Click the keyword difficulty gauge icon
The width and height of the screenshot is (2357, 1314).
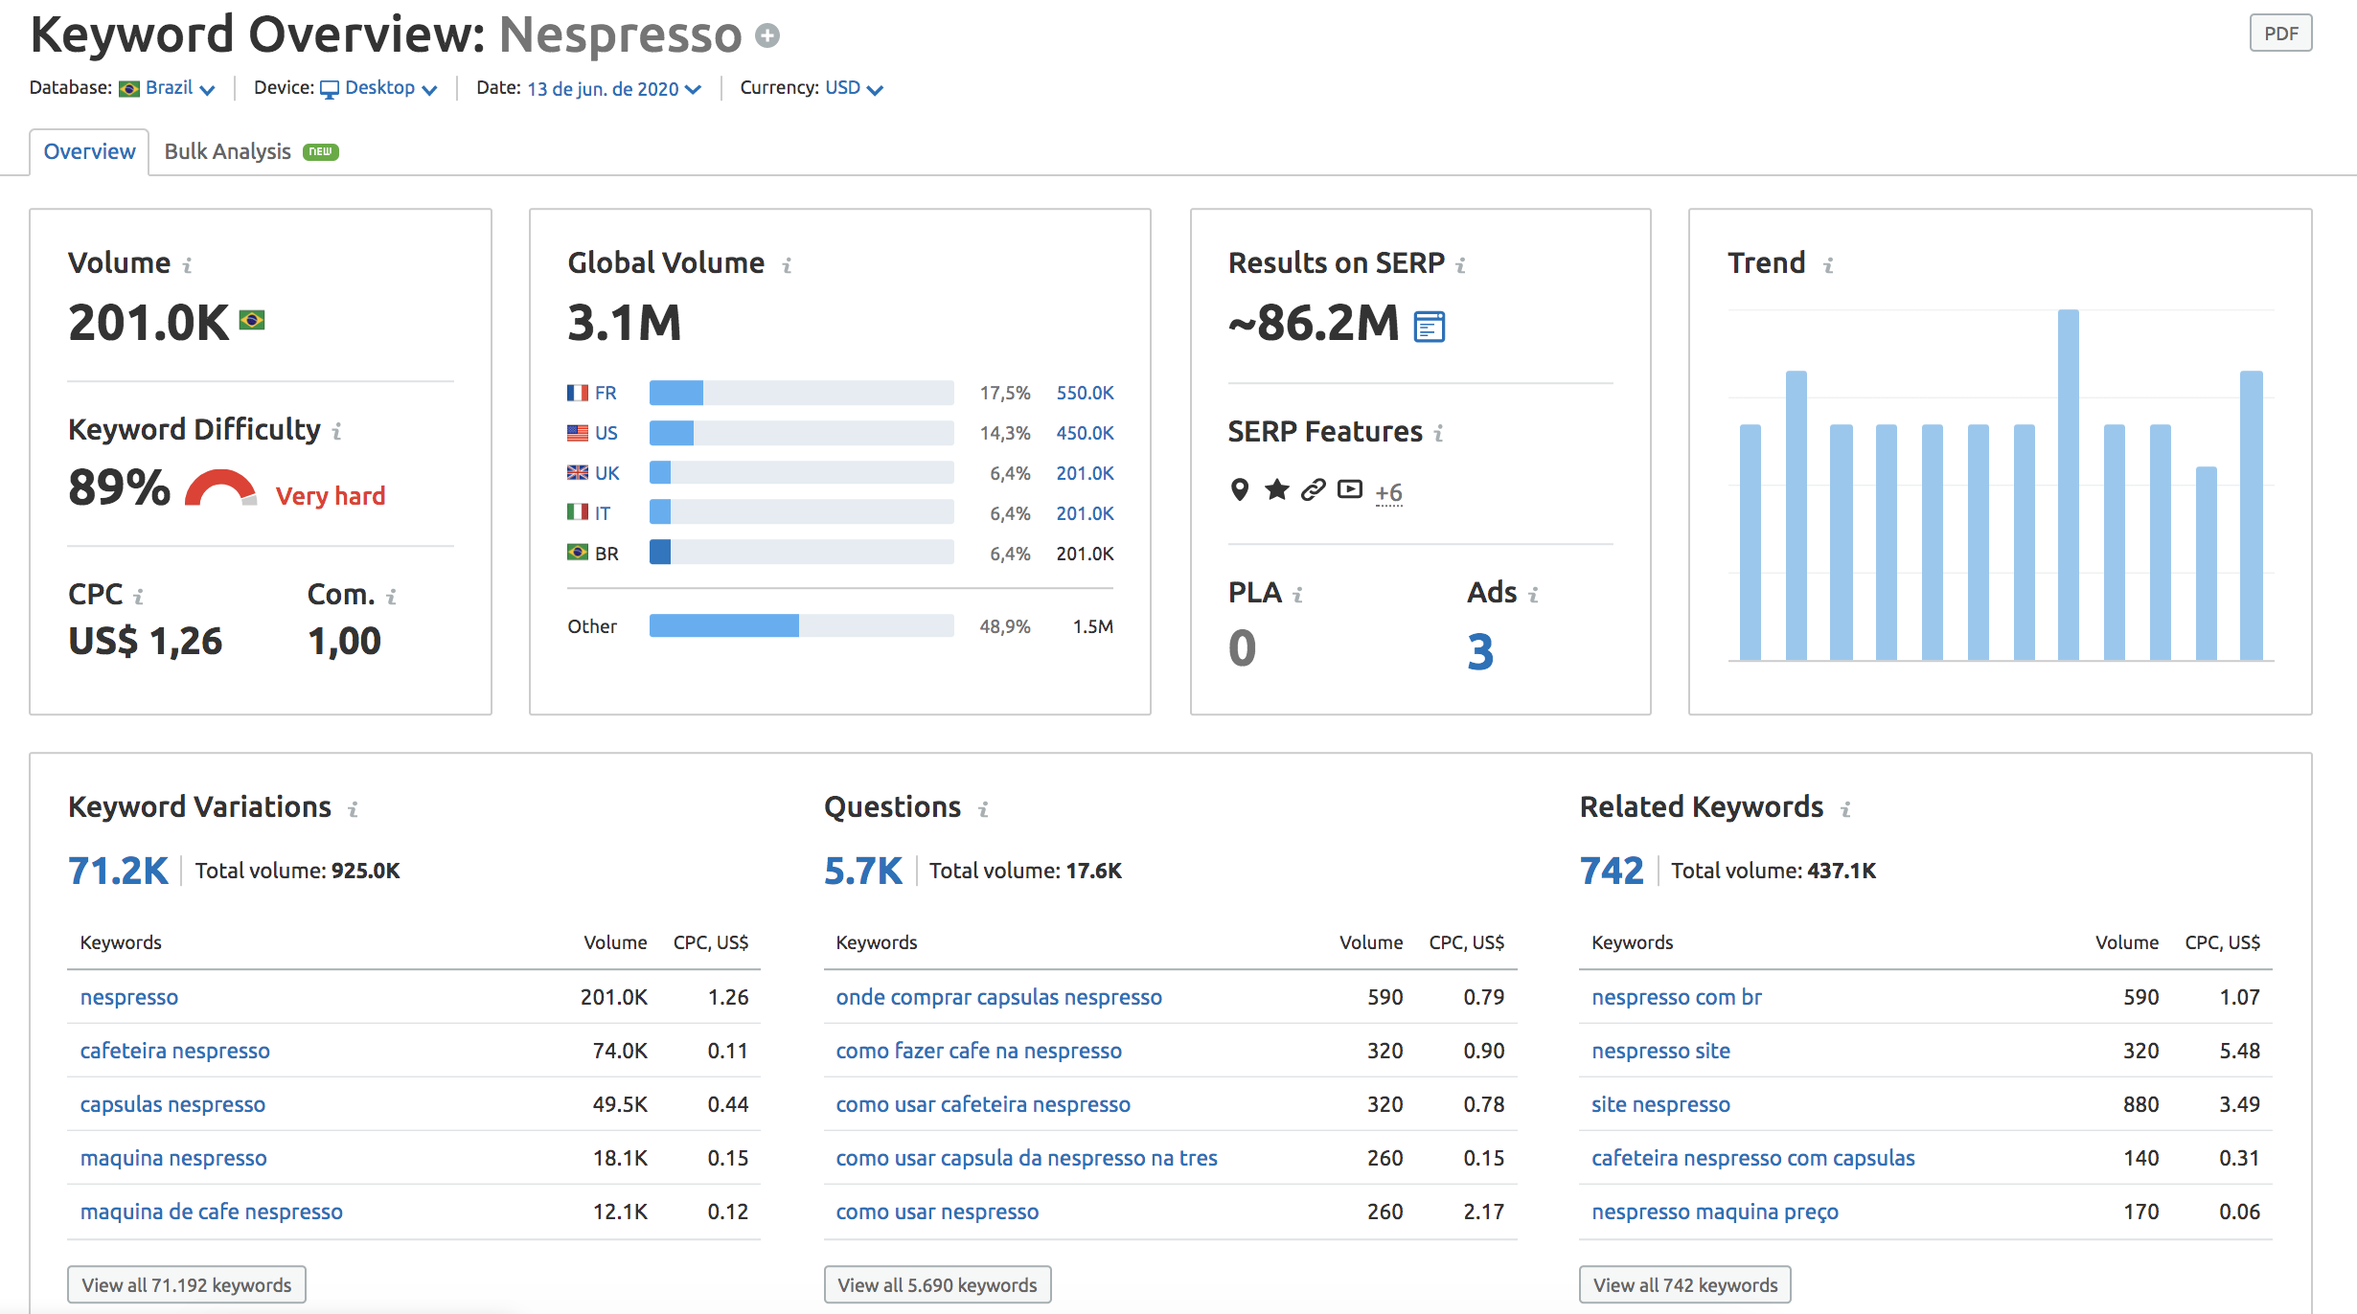pyautogui.click(x=221, y=487)
